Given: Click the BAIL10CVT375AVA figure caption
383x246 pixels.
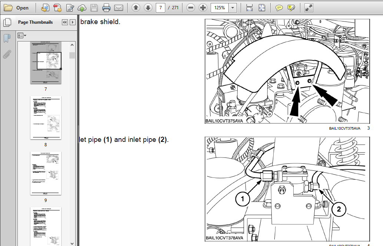Looking at the screenshot, I should [344, 128].
